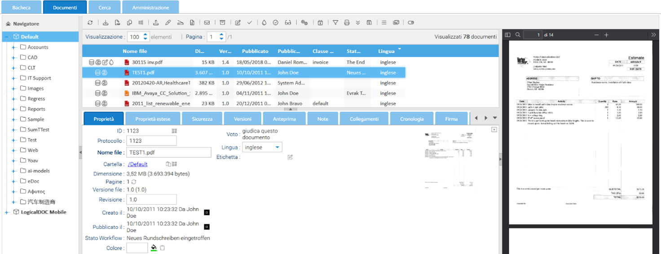Click the giudica questo documento vote link
The width and height of the screenshot is (661, 254).
pos(260,134)
